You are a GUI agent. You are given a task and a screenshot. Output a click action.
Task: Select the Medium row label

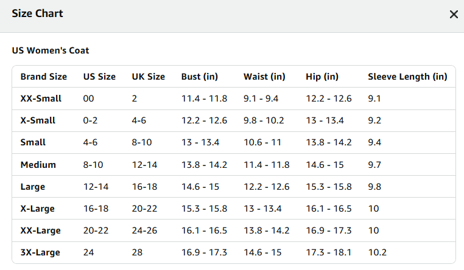pos(38,165)
